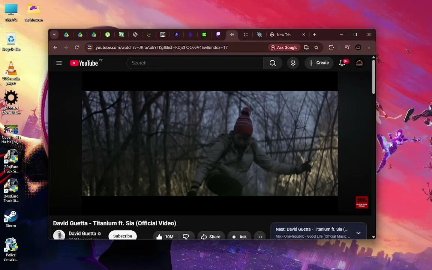Click the Subscribe button

(x=123, y=236)
